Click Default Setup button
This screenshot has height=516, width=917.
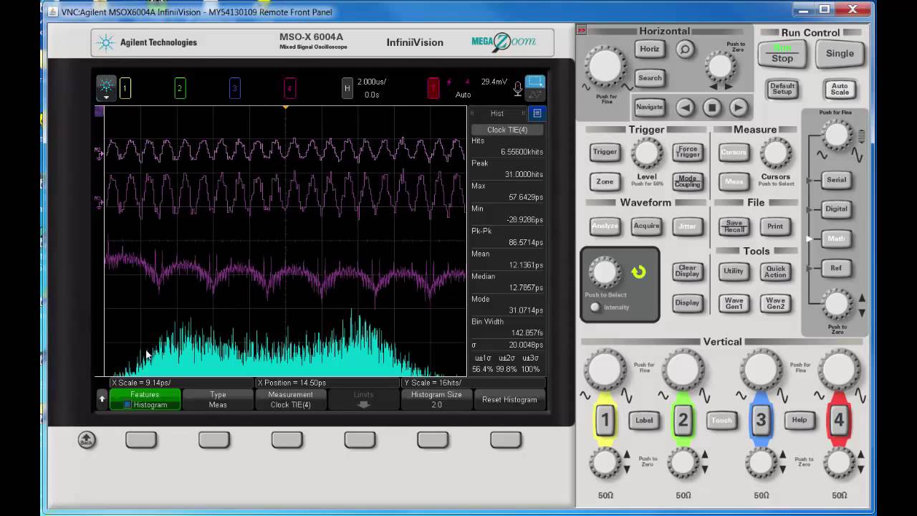tap(782, 89)
